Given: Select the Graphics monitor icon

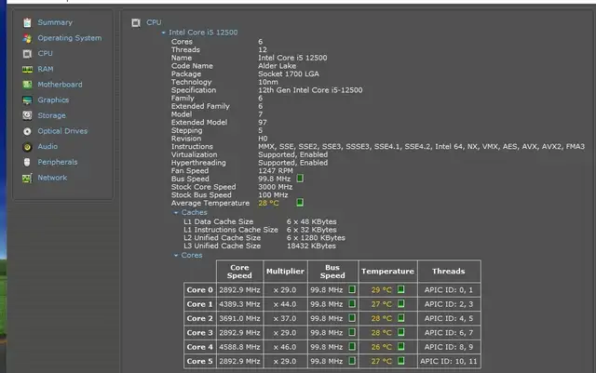Looking at the screenshot, I should [x=27, y=100].
